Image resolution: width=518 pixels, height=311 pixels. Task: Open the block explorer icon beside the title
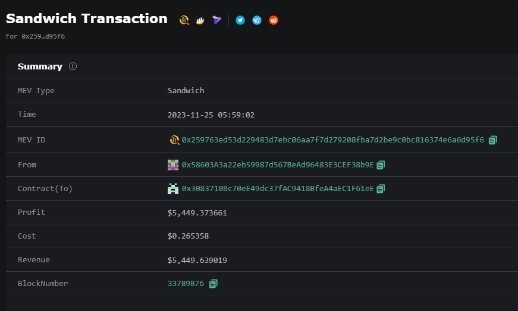coord(184,20)
